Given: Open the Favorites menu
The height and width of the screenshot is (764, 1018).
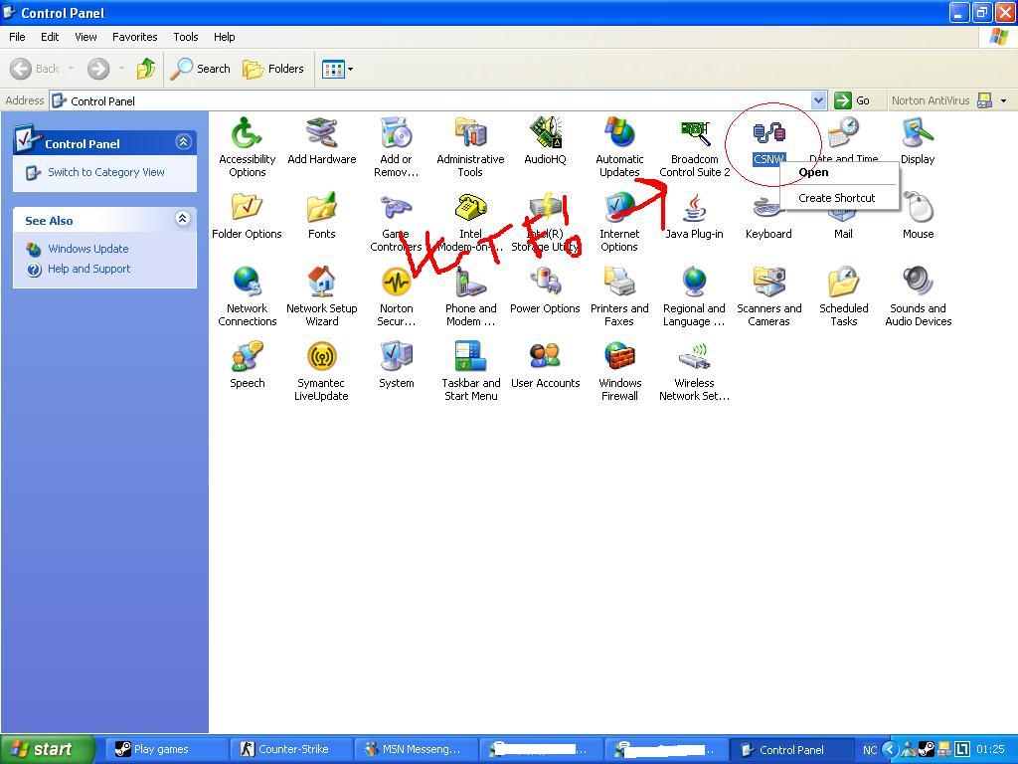Looking at the screenshot, I should pyautogui.click(x=134, y=37).
